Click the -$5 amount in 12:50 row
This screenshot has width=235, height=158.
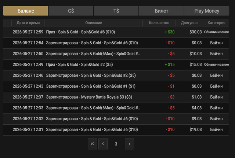coord(171,54)
